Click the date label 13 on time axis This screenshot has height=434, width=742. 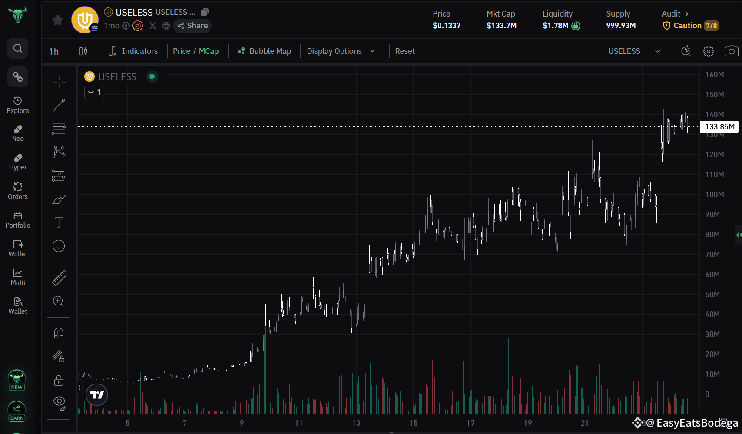(356, 423)
